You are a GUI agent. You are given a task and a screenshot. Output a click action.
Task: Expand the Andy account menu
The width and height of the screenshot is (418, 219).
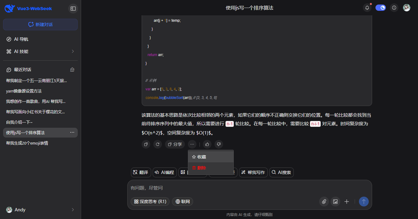coord(40,210)
